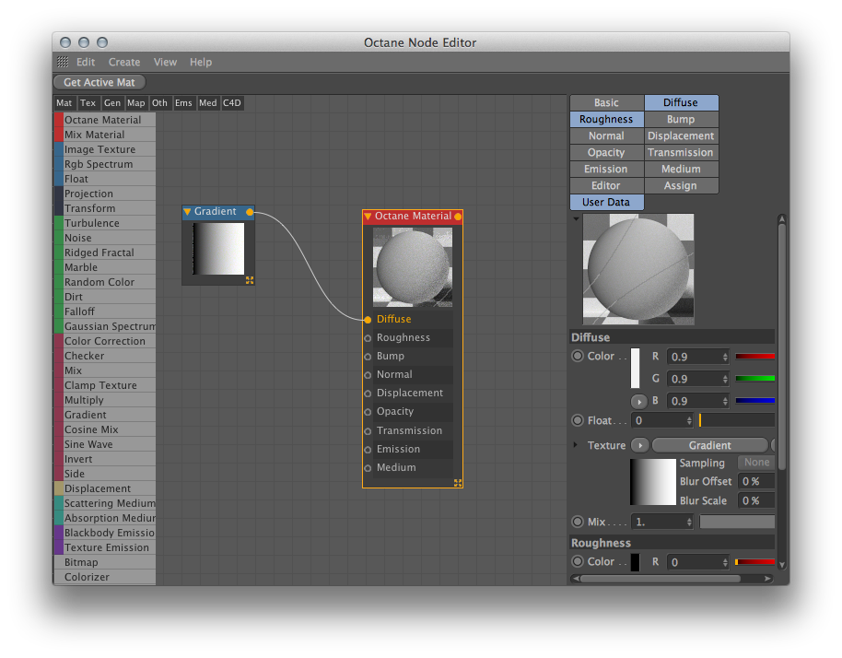
Task: Add a Blackbody Emission node from list
Action: (105, 533)
